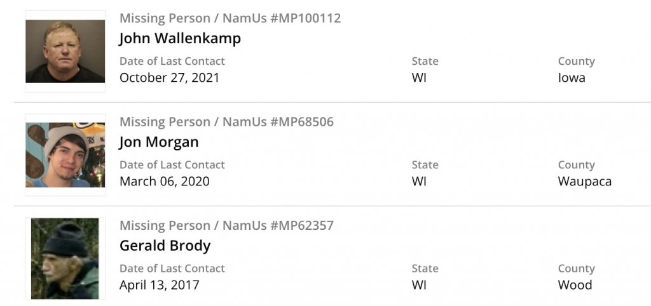This screenshot has height=306, width=651.
Task: Click the photo thumbnail beside Jon Morgan
Action: (65, 155)
